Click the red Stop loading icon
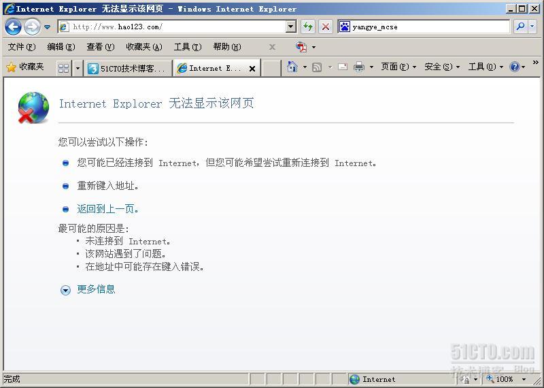 [x=326, y=27]
